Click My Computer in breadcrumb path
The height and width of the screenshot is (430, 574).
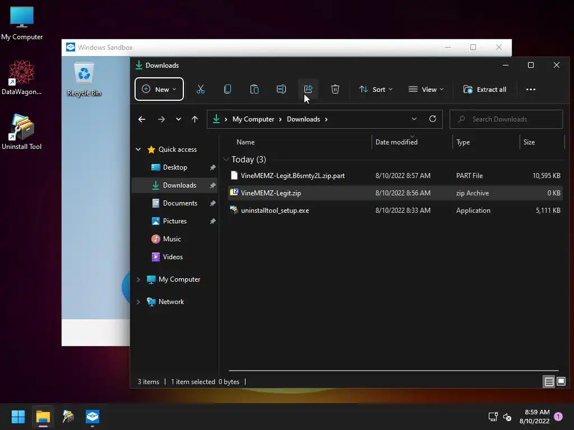pos(253,119)
